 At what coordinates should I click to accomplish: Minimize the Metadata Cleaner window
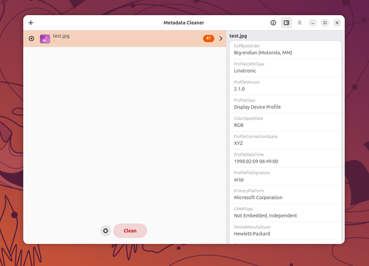[313, 23]
